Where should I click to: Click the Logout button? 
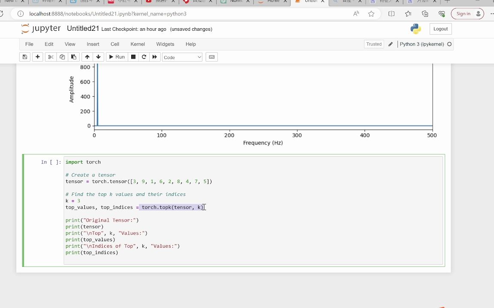pyautogui.click(x=440, y=29)
